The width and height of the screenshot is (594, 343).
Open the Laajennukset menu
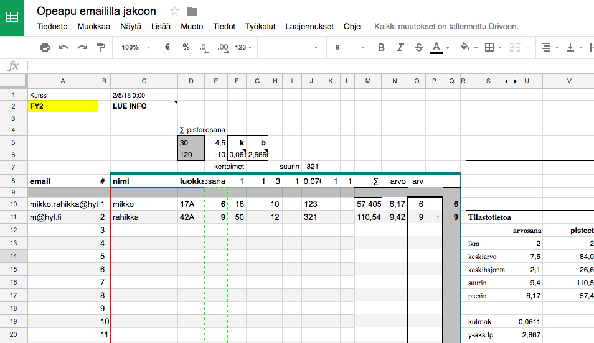309,27
